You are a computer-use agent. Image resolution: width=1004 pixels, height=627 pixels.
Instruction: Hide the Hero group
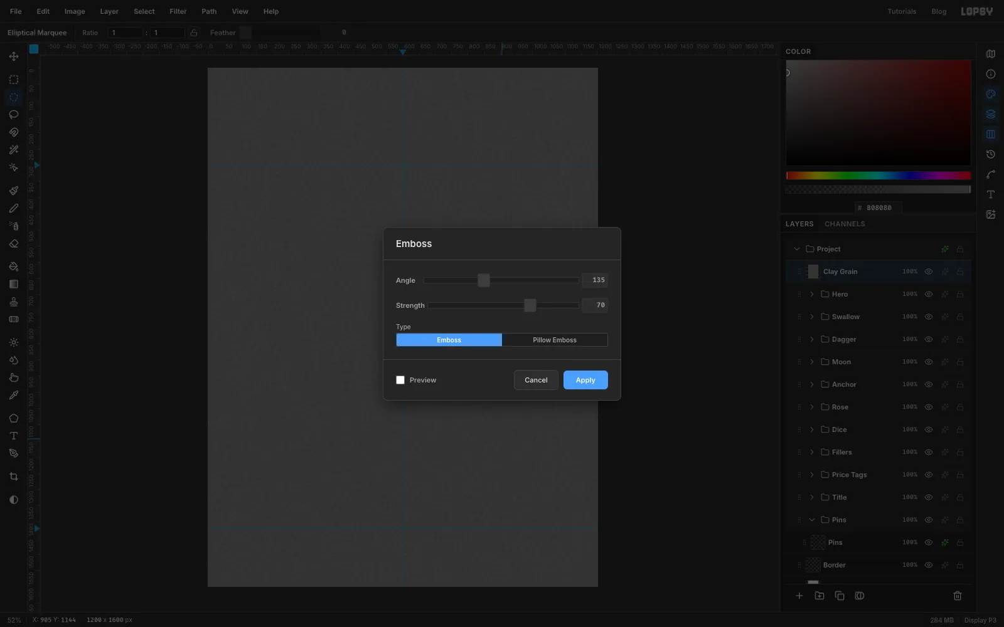pos(929,294)
